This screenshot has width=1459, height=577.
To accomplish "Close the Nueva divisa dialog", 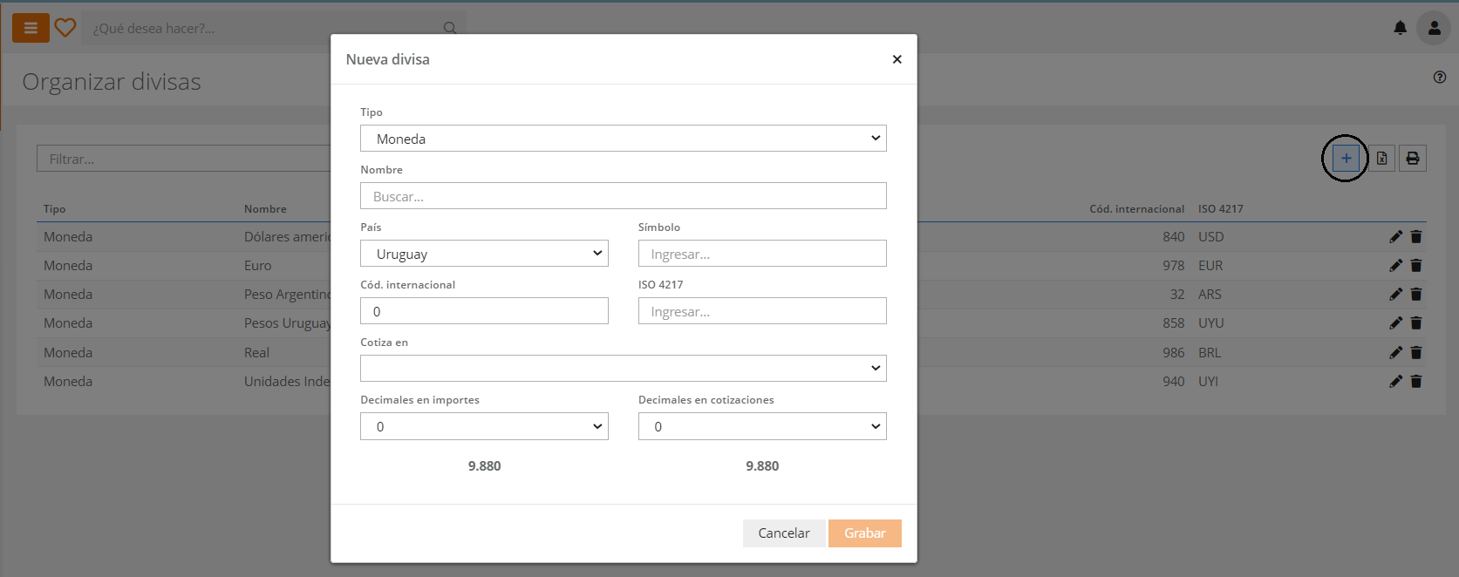I will pos(897,59).
